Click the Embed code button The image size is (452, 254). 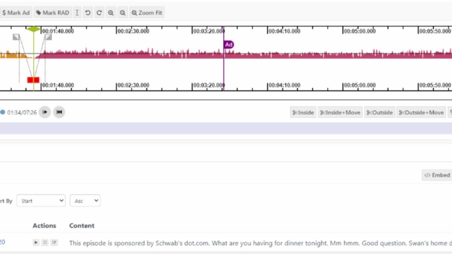[437, 175]
